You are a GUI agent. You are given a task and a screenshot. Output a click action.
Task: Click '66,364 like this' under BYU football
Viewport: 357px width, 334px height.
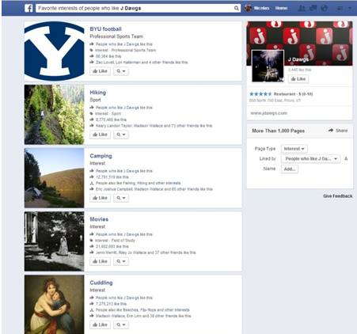[x=108, y=56]
